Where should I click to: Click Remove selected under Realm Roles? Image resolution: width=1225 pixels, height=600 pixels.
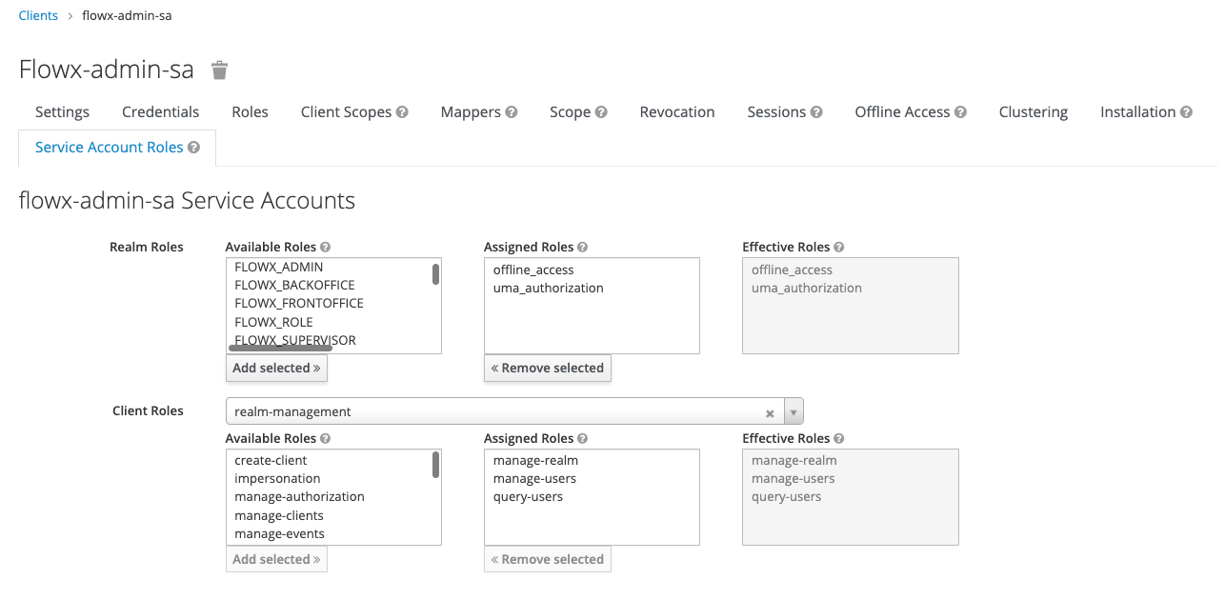pos(548,368)
